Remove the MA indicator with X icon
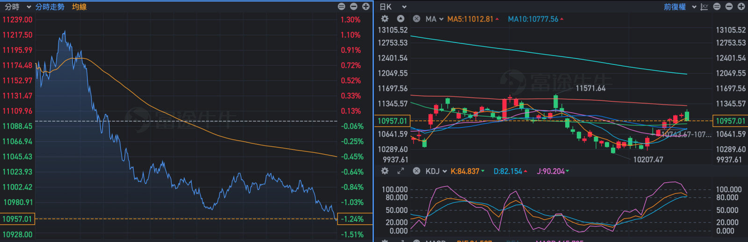748x242 pixels. click(416, 19)
